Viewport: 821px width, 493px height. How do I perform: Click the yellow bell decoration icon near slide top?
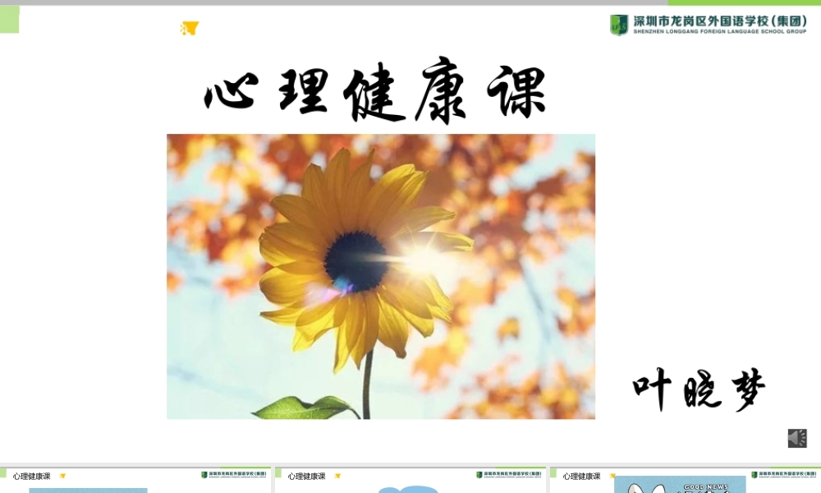click(190, 29)
